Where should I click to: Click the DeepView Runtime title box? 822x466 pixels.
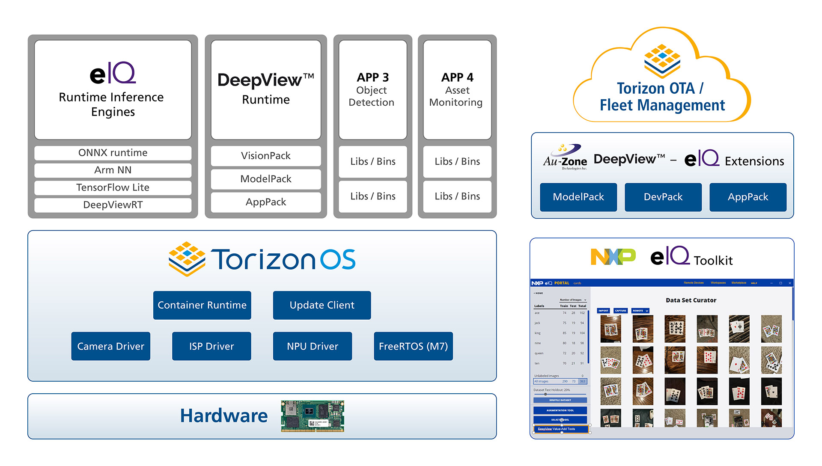point(266,90)
